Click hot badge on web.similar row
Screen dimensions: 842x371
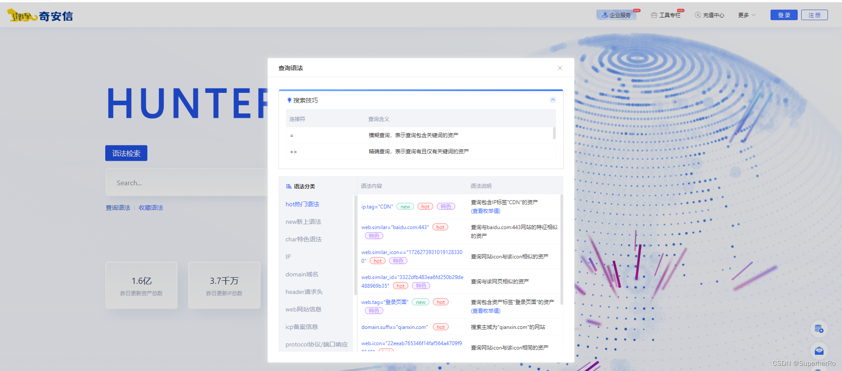(x=440, y=227)
